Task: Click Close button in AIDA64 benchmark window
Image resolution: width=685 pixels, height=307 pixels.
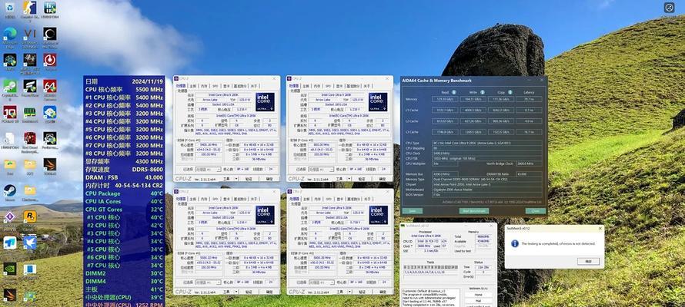Action: tap(536, 211)
